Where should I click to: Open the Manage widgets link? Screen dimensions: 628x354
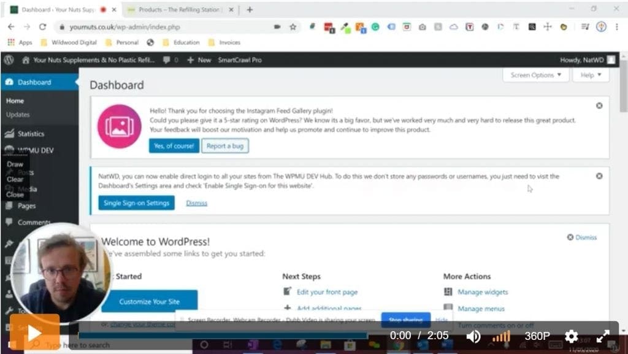click(x=483, y=292)
